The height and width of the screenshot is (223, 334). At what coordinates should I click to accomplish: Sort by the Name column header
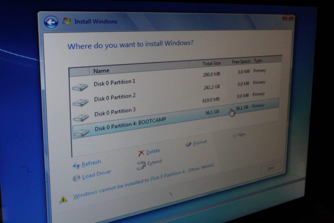(139, 68)
